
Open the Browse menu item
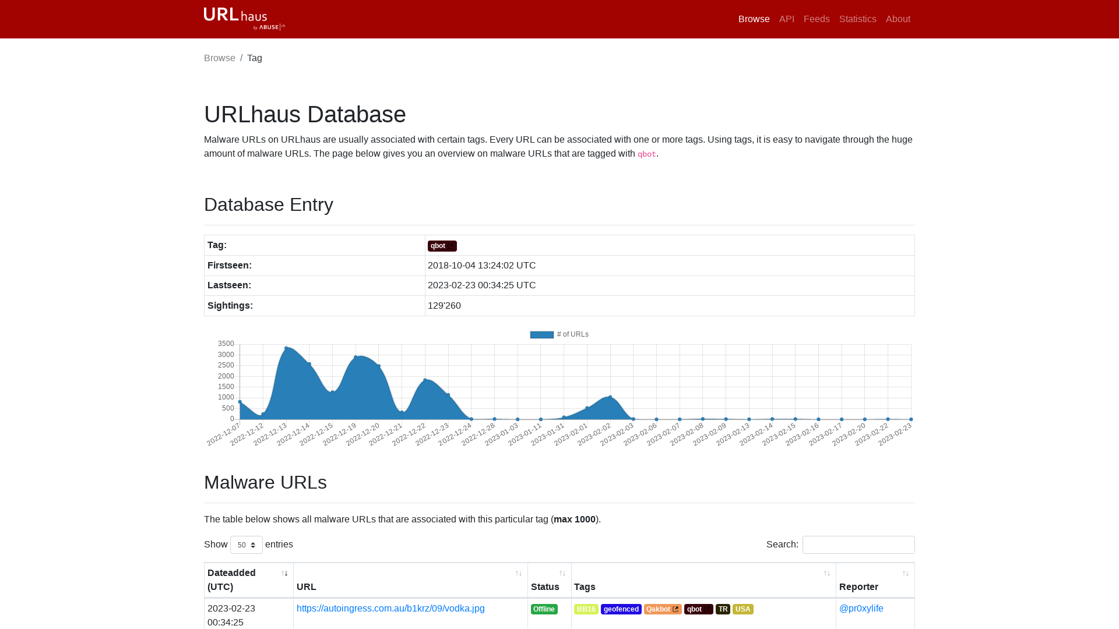pyautogui.click(x=754, y=19)
